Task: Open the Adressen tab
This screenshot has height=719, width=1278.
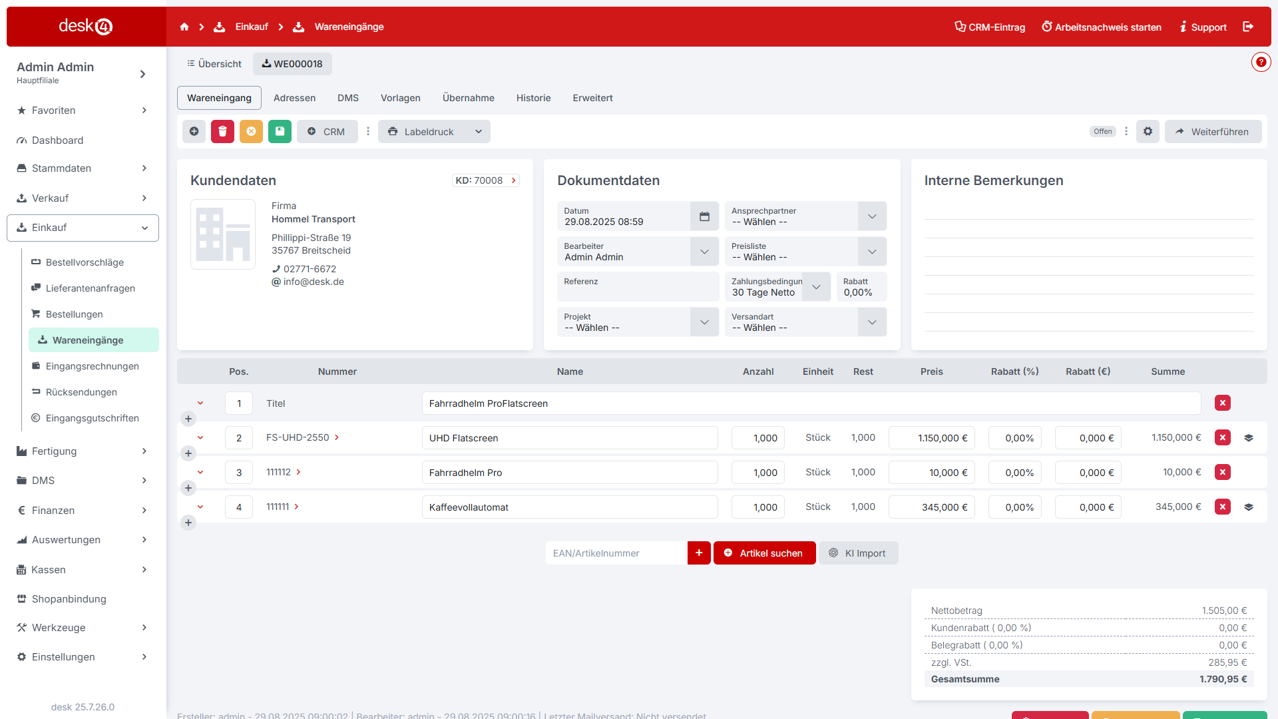Action: 294,98
